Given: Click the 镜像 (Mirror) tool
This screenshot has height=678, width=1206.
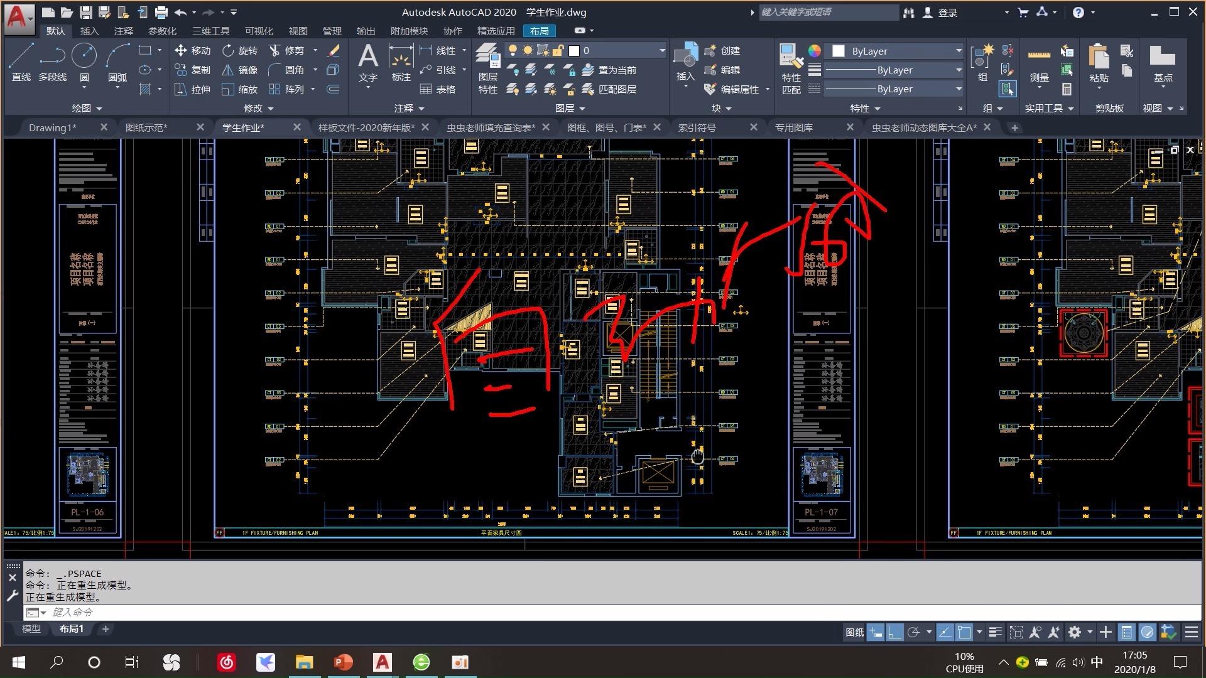Looking at the screenshot, I should [x=240, y=70].
